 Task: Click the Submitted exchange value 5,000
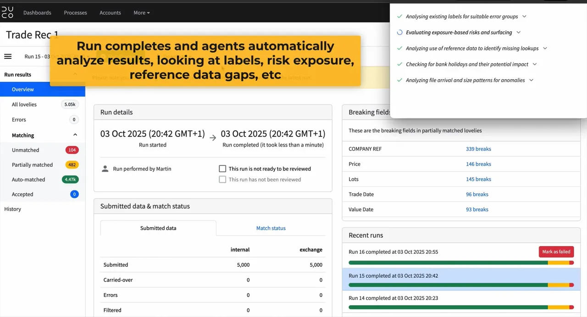[x=316, y=265]
